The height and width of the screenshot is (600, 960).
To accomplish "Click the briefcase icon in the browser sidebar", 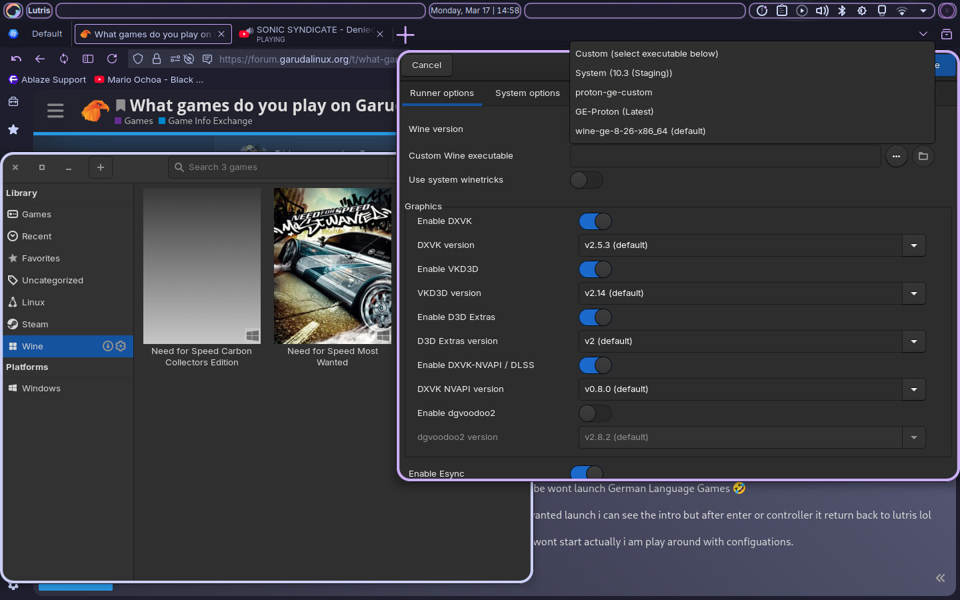I will (x=13, y=101).
